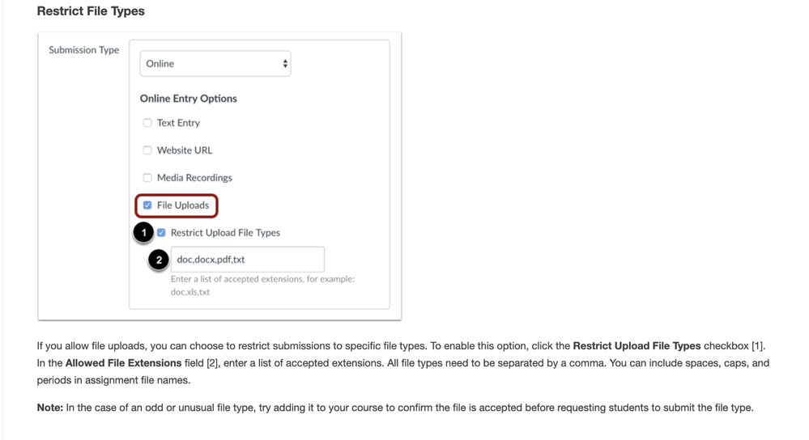Click the up-down arrows on Online select
Image resolution: width=809 pixels, height=440 pixels.
(285, 64)
